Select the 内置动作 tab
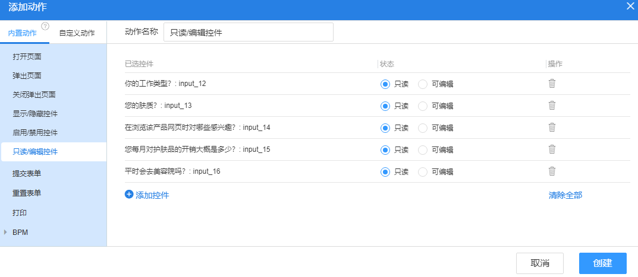Image resolution: width=638 pixels, height=277 pixels. [23, 33]
